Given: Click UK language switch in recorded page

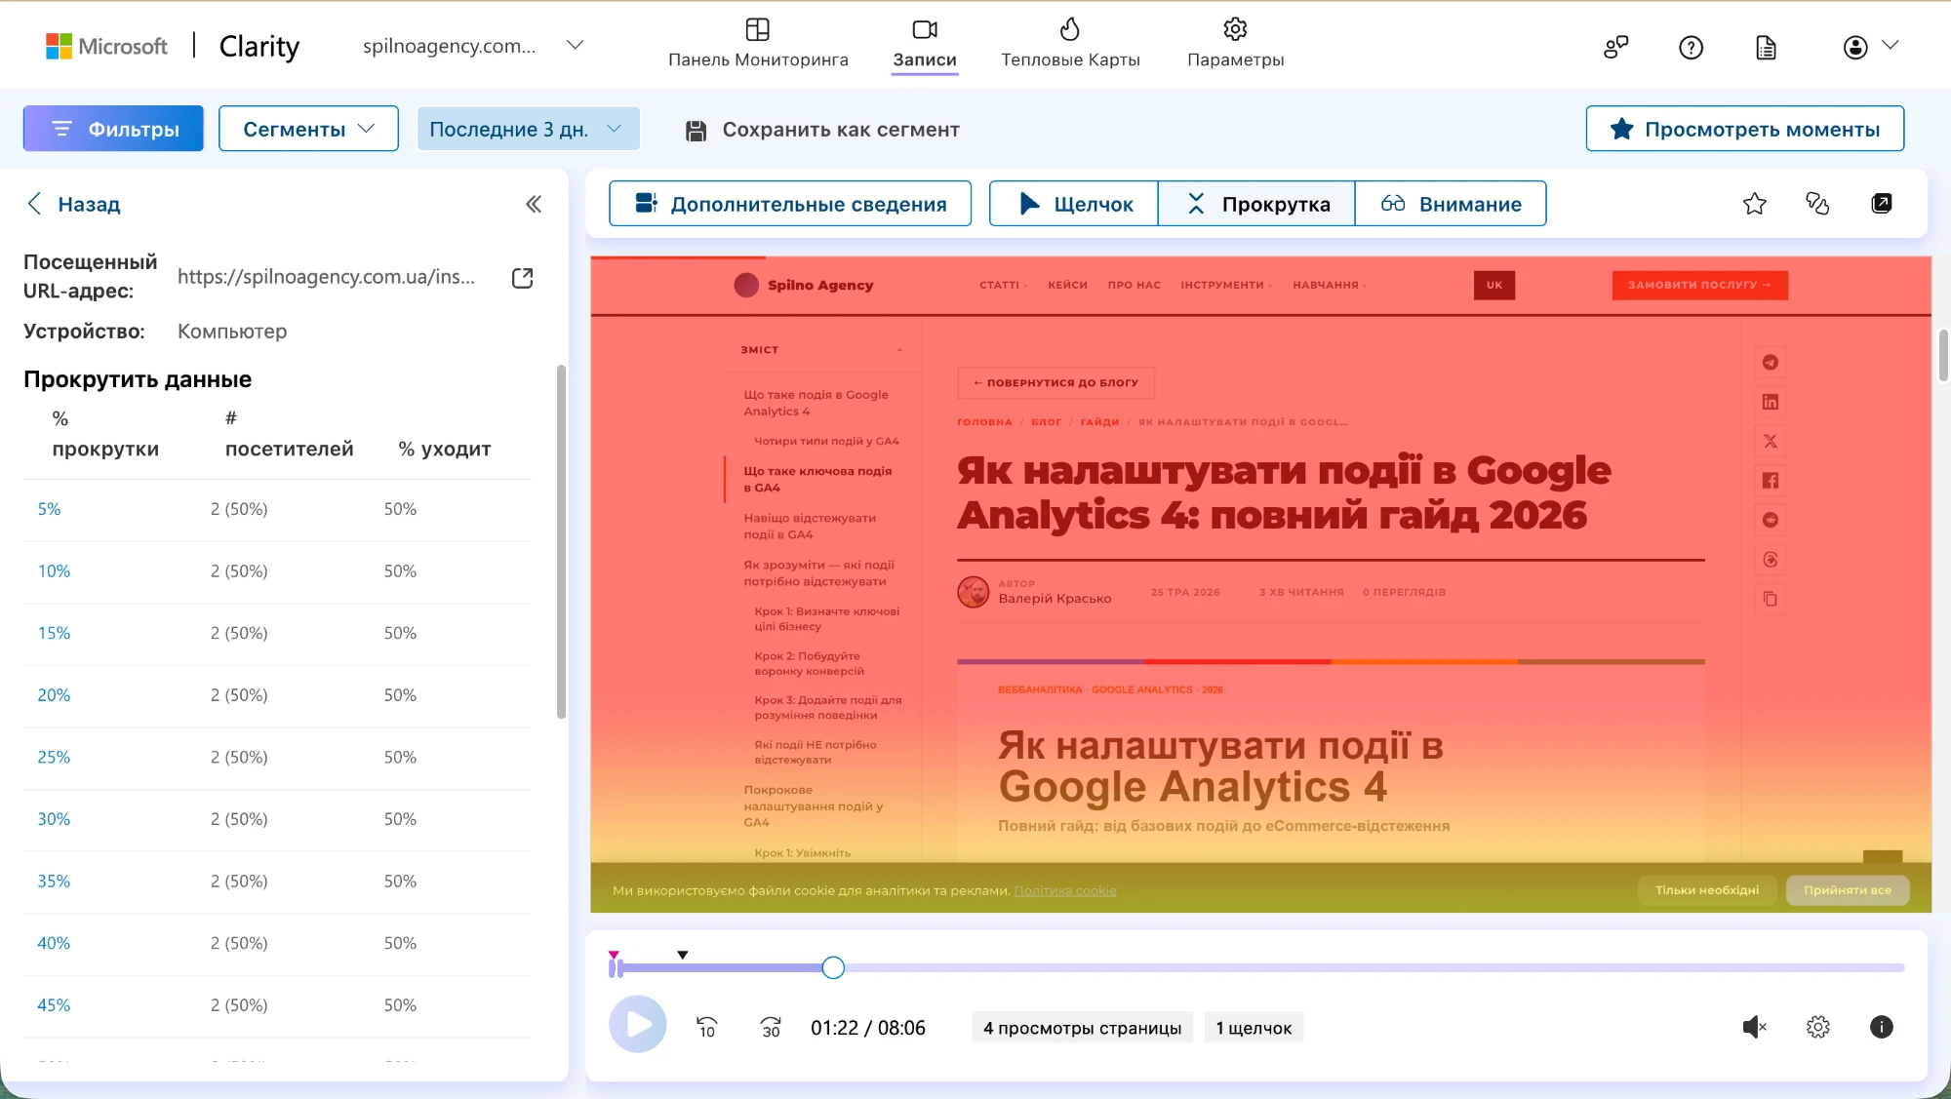Looking at the screenshot, I should (1494, 285).
